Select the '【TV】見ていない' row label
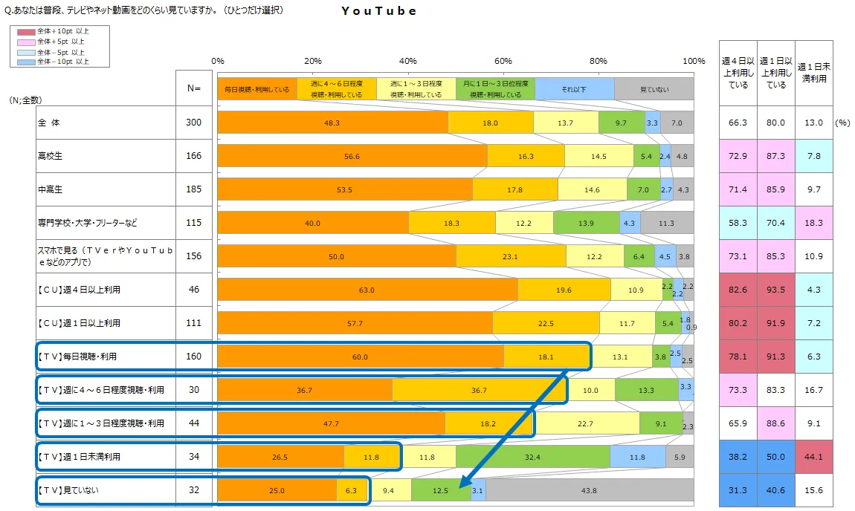Viewport: 855px width, 511px height. pos(68,490)
